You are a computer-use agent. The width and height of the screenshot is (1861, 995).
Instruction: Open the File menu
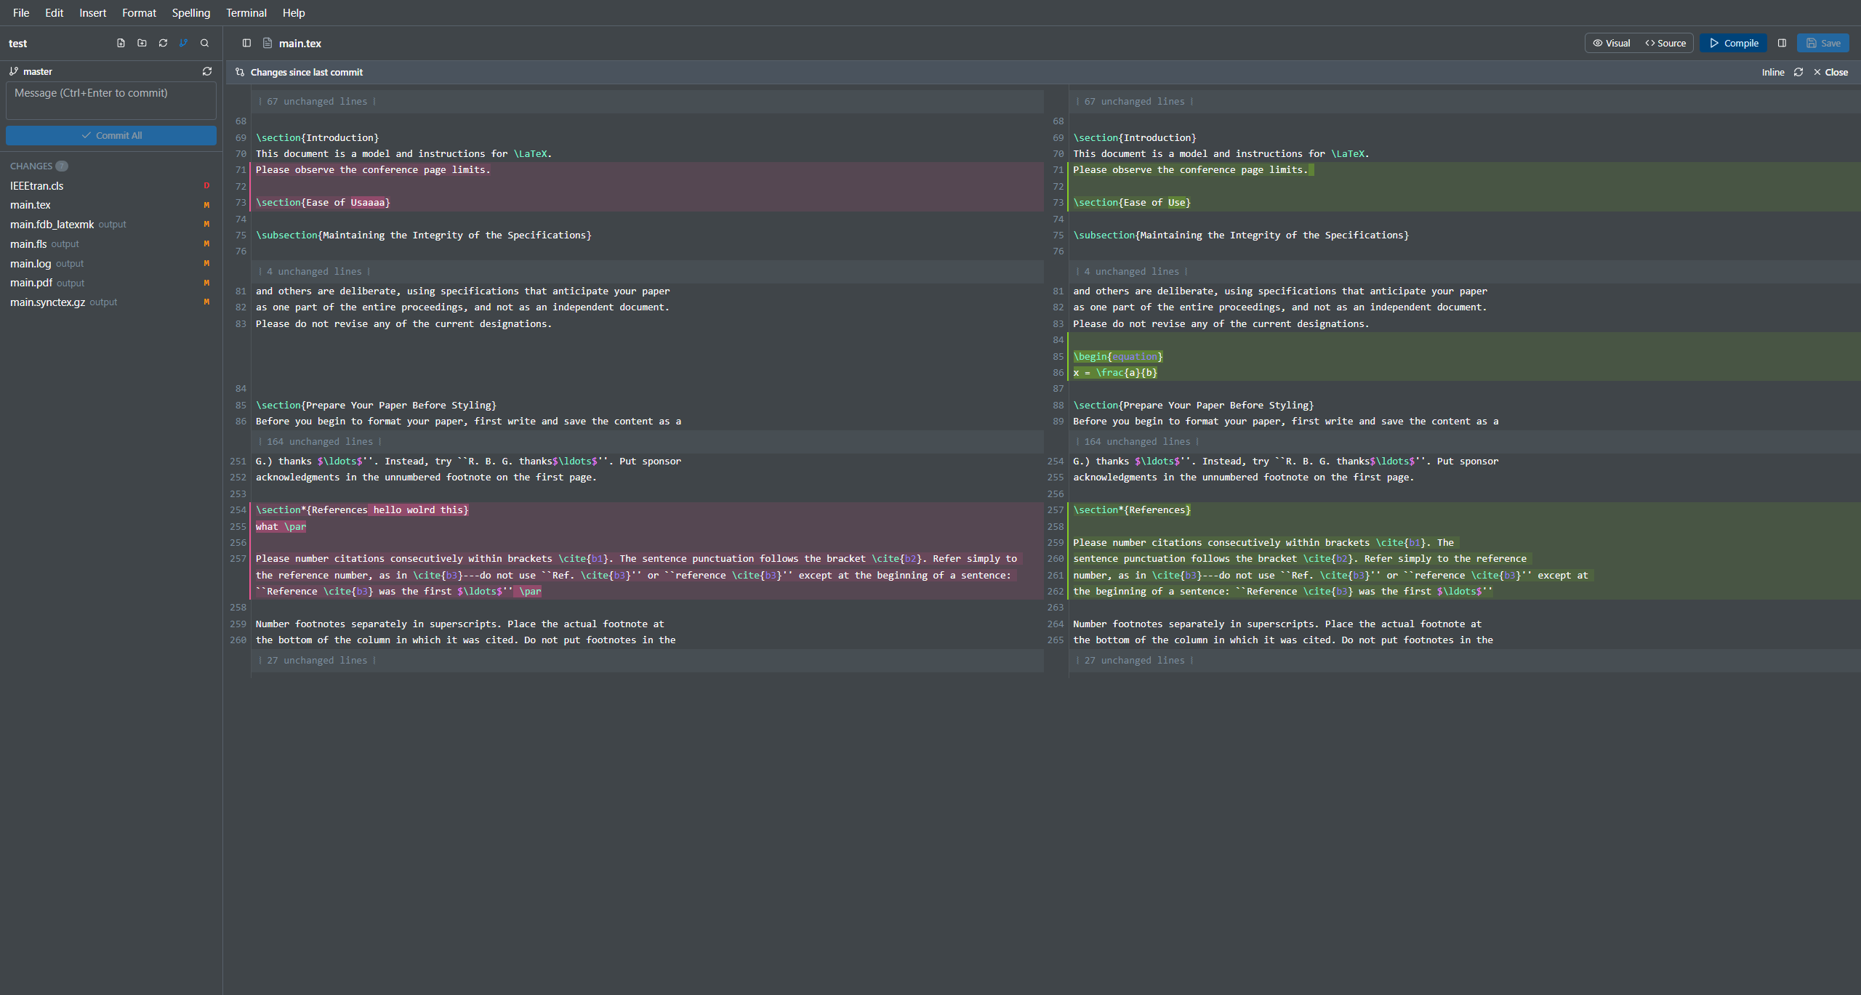pyautogui.click(x=21, y=12)
